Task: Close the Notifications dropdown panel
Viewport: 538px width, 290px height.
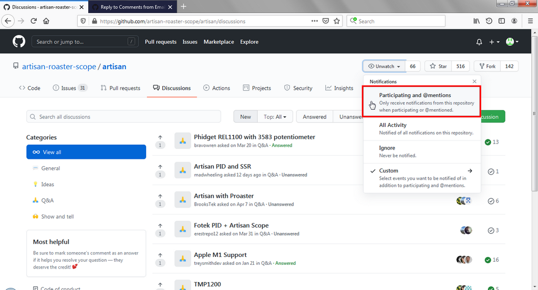Action: tap(474, 81)
